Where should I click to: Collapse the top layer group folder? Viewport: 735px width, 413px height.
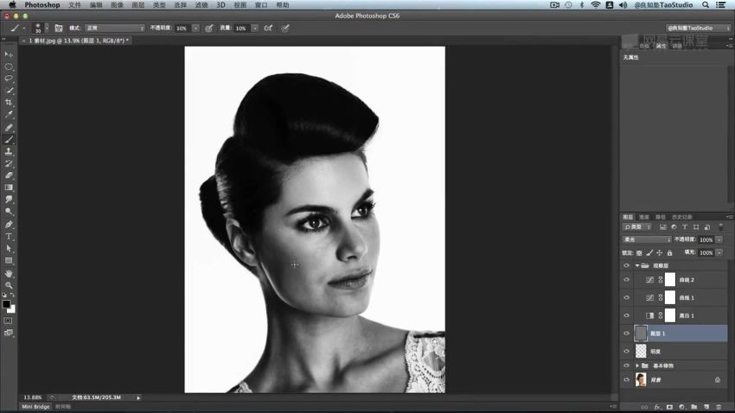point(637,265)
